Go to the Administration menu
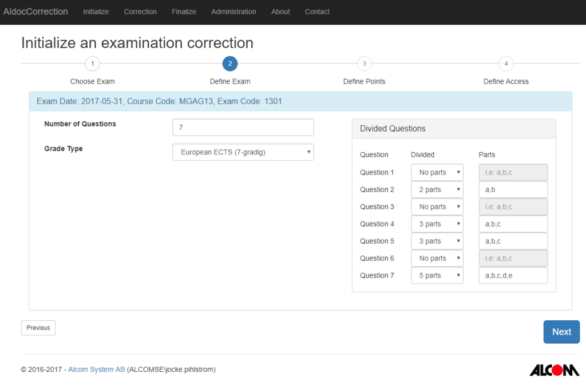This screenshot has height=385, width=586. click(x=233, y=11)
